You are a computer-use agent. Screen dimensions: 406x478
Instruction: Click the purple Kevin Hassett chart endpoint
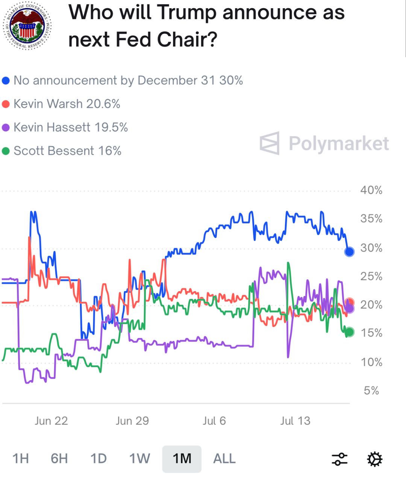350,308
